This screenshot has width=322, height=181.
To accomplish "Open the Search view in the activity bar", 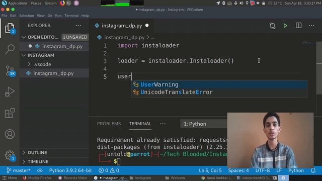I will coord(10,49).
